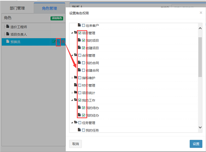Click the 设置 confirm button
The width and height of the screenshot is (206, 152).
coord(196,144)
